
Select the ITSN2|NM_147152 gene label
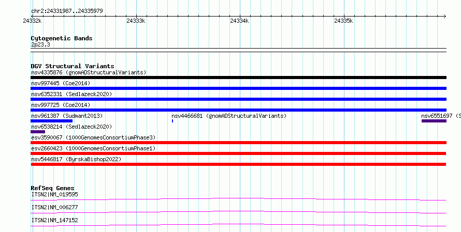tap(54, 220)
